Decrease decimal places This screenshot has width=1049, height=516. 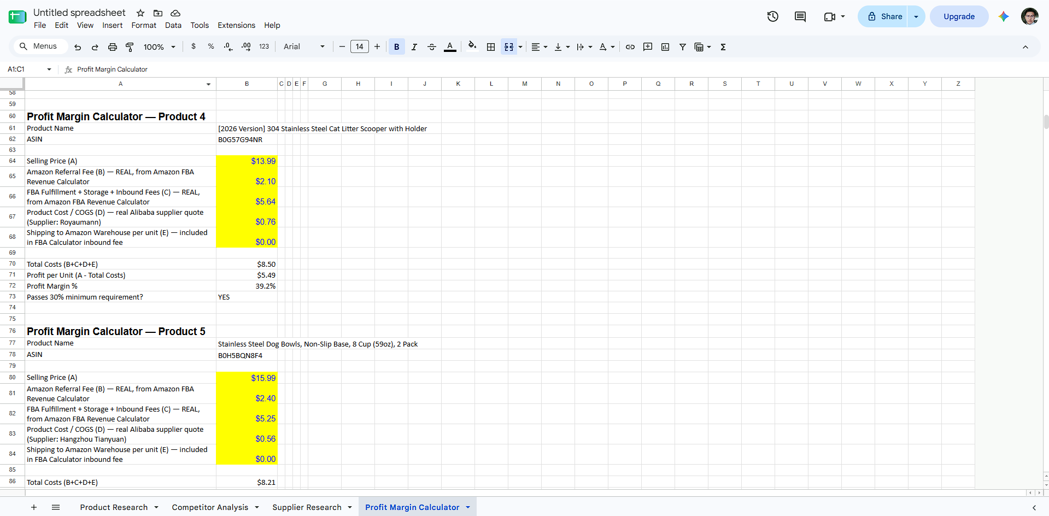pos(228,47)
